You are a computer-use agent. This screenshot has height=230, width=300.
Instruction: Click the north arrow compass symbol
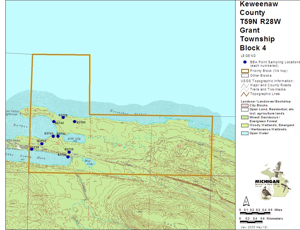click(x=246, y=200)
